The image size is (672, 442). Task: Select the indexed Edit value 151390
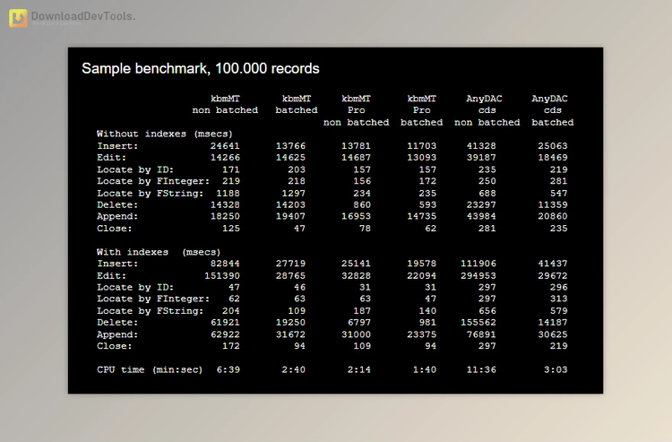tap(222, 275)
